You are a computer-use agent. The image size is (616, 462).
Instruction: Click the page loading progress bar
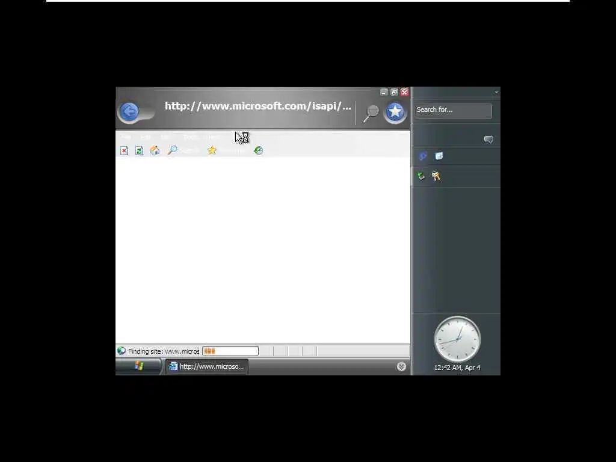pos(230,351)
